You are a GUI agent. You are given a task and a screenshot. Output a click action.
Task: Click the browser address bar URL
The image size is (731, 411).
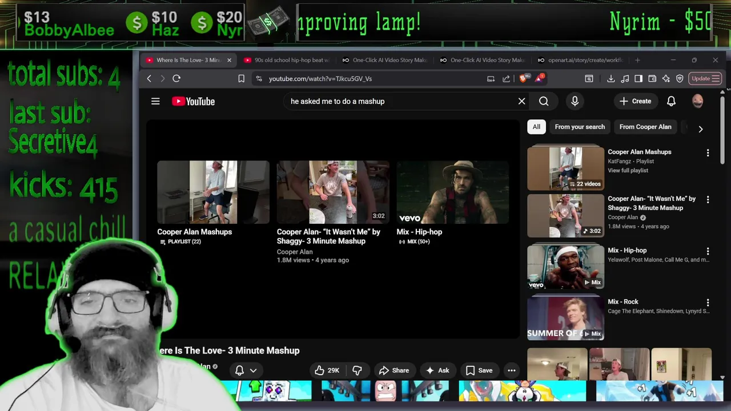point(320,79)
